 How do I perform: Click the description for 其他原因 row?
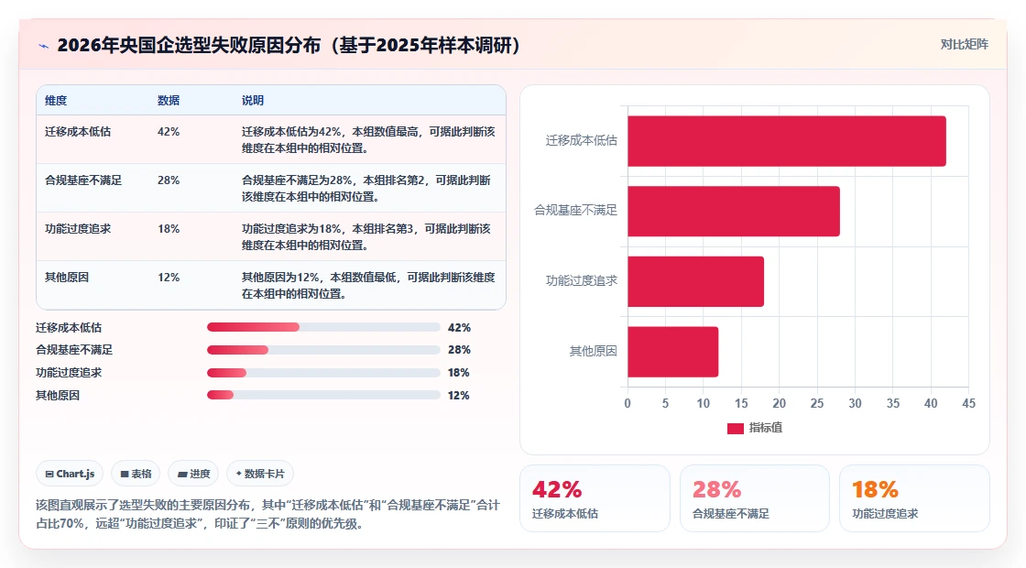(368, 285)
